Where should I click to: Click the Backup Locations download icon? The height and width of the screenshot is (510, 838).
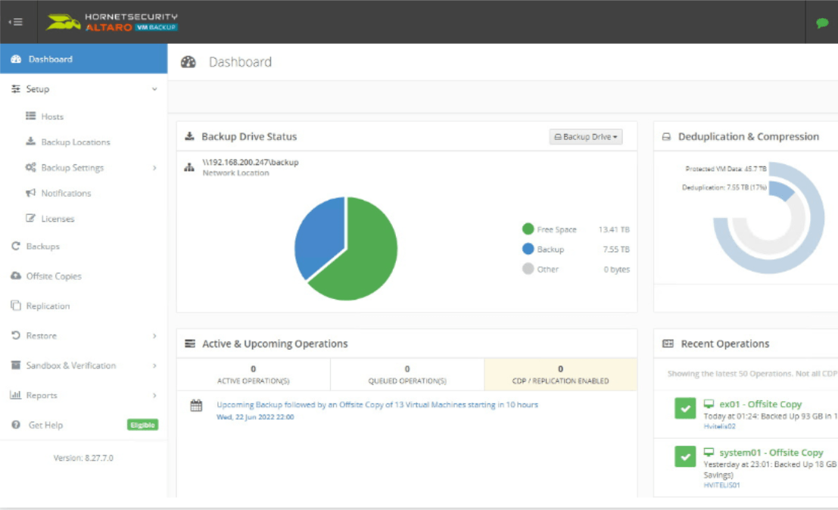pos(30,141)
